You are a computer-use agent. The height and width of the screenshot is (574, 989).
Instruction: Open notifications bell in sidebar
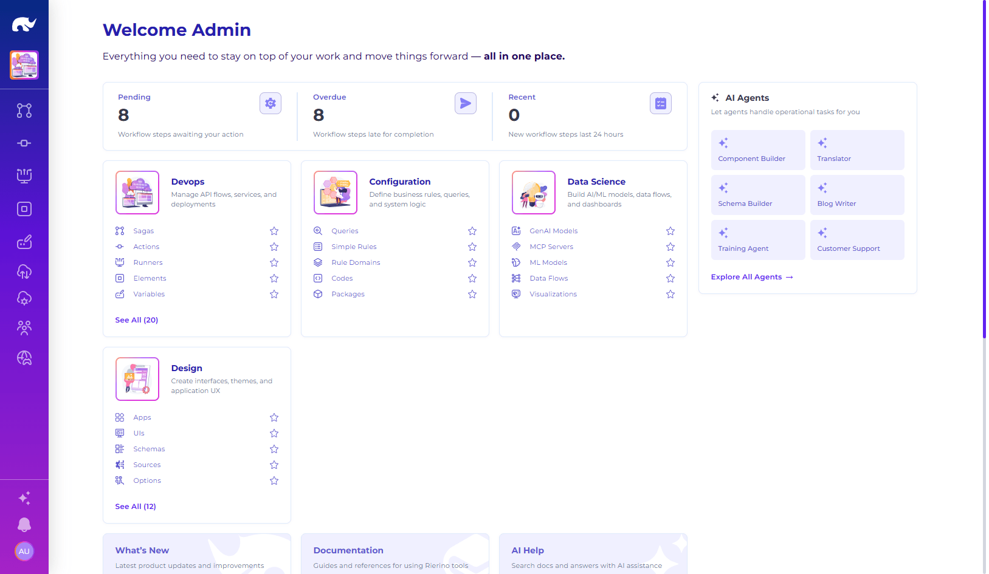coord(24,525)
